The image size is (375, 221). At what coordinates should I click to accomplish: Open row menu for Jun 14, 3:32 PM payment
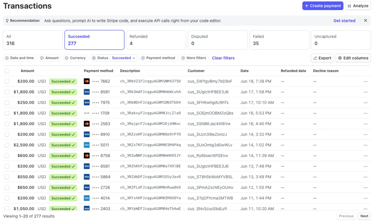tap(365, 134)
